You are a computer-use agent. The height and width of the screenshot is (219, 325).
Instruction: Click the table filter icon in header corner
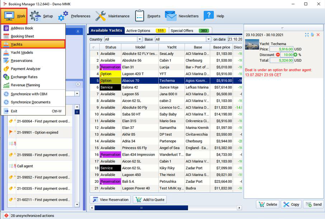(x=94, y=47)
